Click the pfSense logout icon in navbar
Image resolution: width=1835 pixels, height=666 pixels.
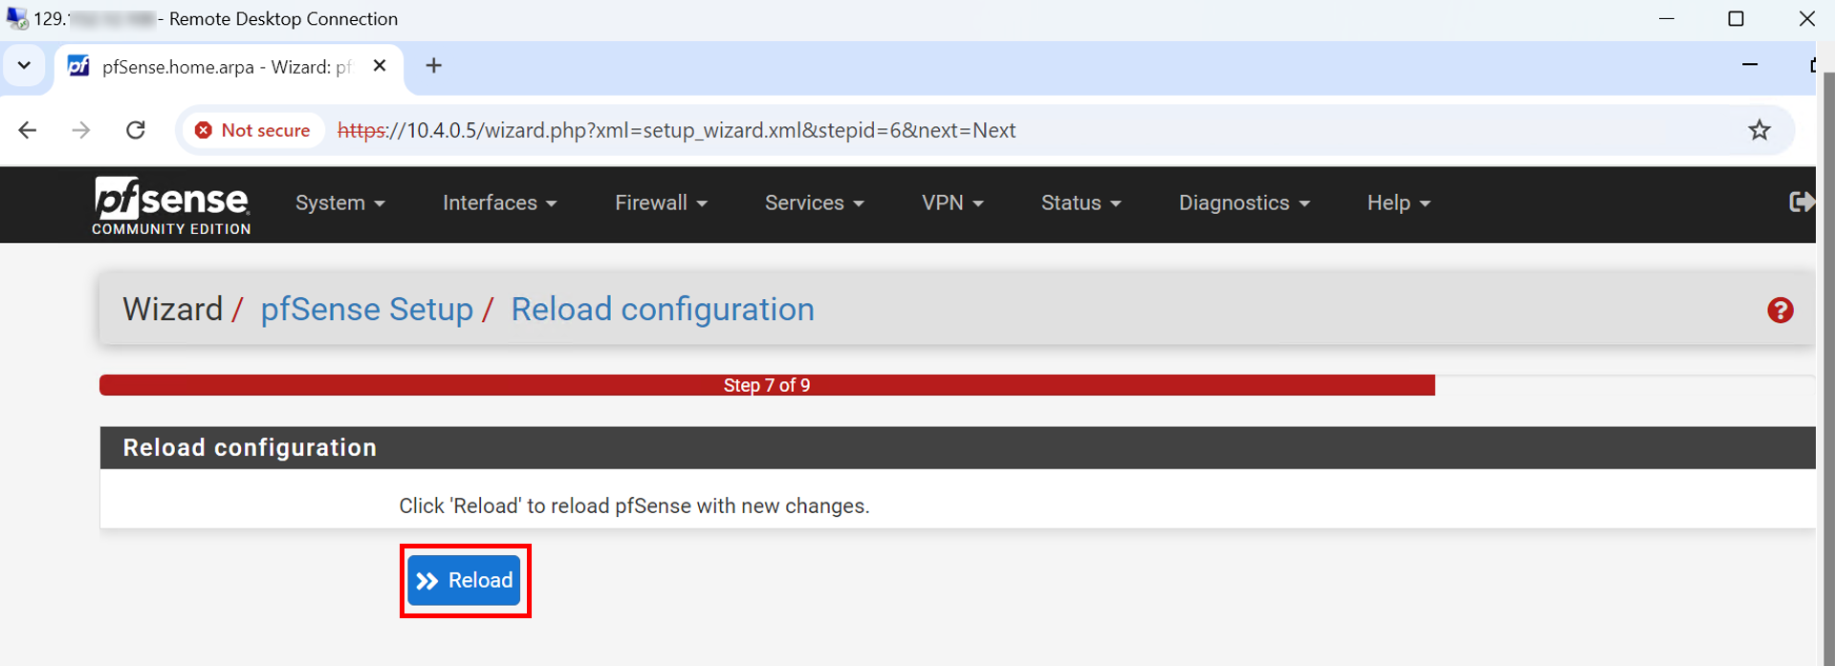[x=1801, y=203]
